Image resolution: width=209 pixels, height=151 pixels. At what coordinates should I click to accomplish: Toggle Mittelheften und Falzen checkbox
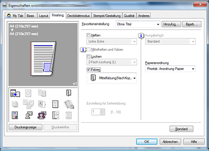click(x=88, y=49)
